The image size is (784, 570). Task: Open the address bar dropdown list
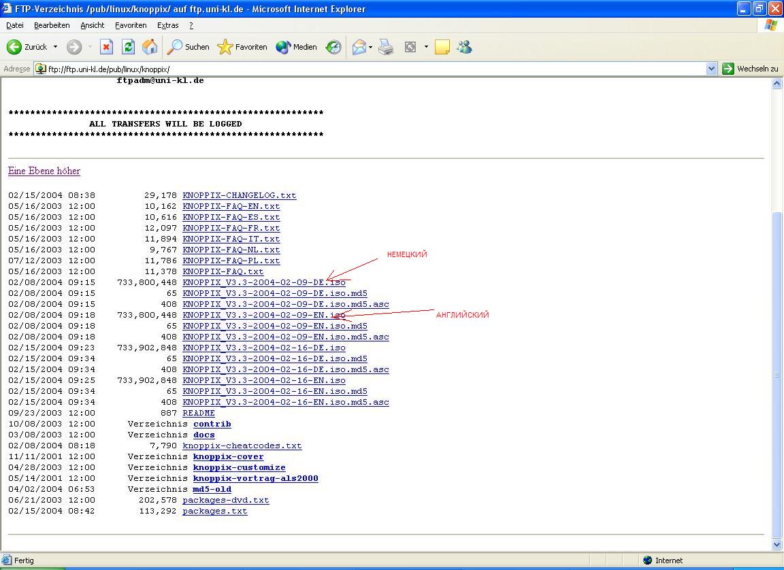(x=711, y=69)
